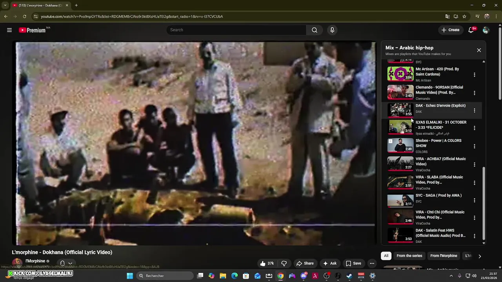Open the l'Morphine channel name
The height and width of the screenshot is (282, 502).
click(x=35, y=261)
